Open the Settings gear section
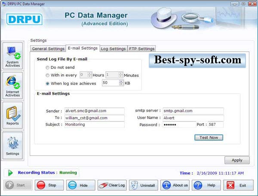The image size is (258, 196). point(12,146)
